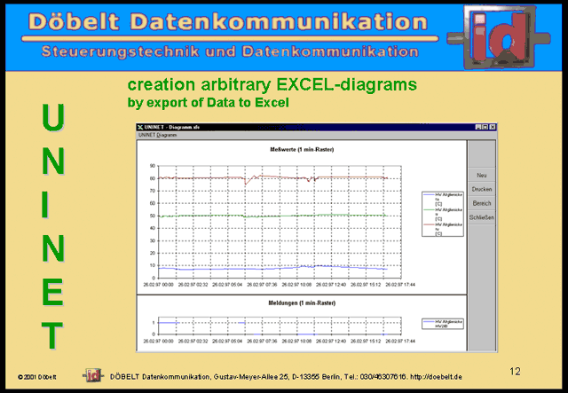Click the '© 2001 Döbelt' copyright notice
The height and width of the screenshot is (393, 568).
37,377
